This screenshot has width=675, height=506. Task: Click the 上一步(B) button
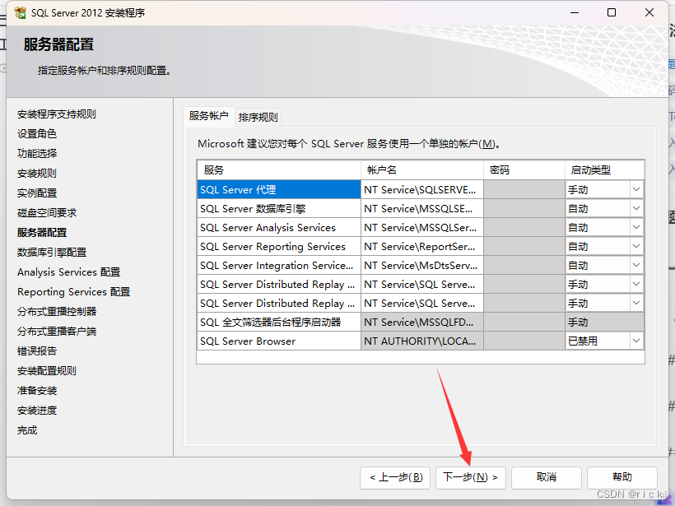[395, 477]
